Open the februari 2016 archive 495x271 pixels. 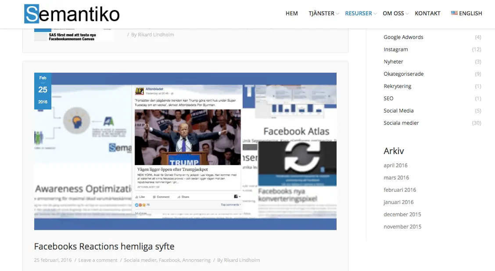[400, 190]
